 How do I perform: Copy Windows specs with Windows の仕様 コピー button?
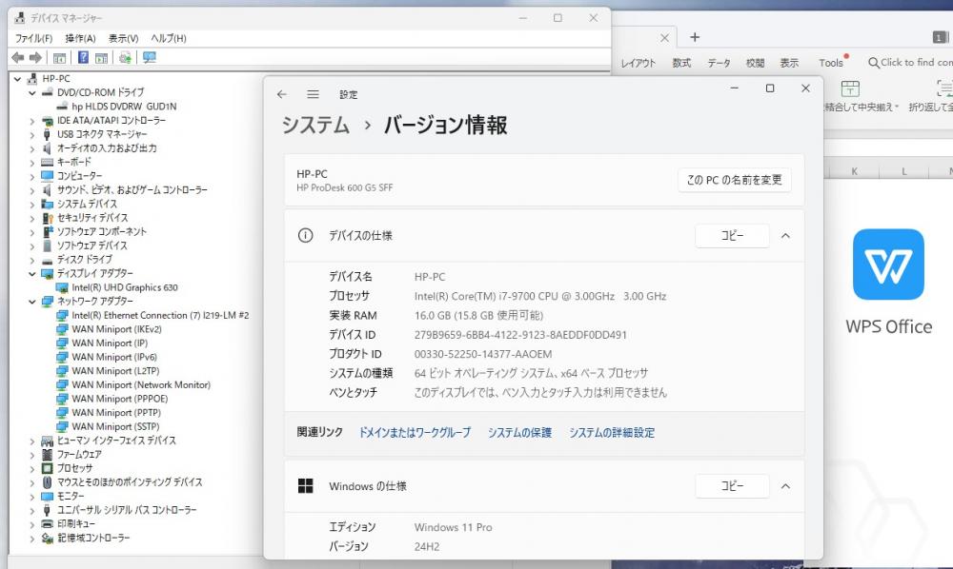click(x=732, y=486)
